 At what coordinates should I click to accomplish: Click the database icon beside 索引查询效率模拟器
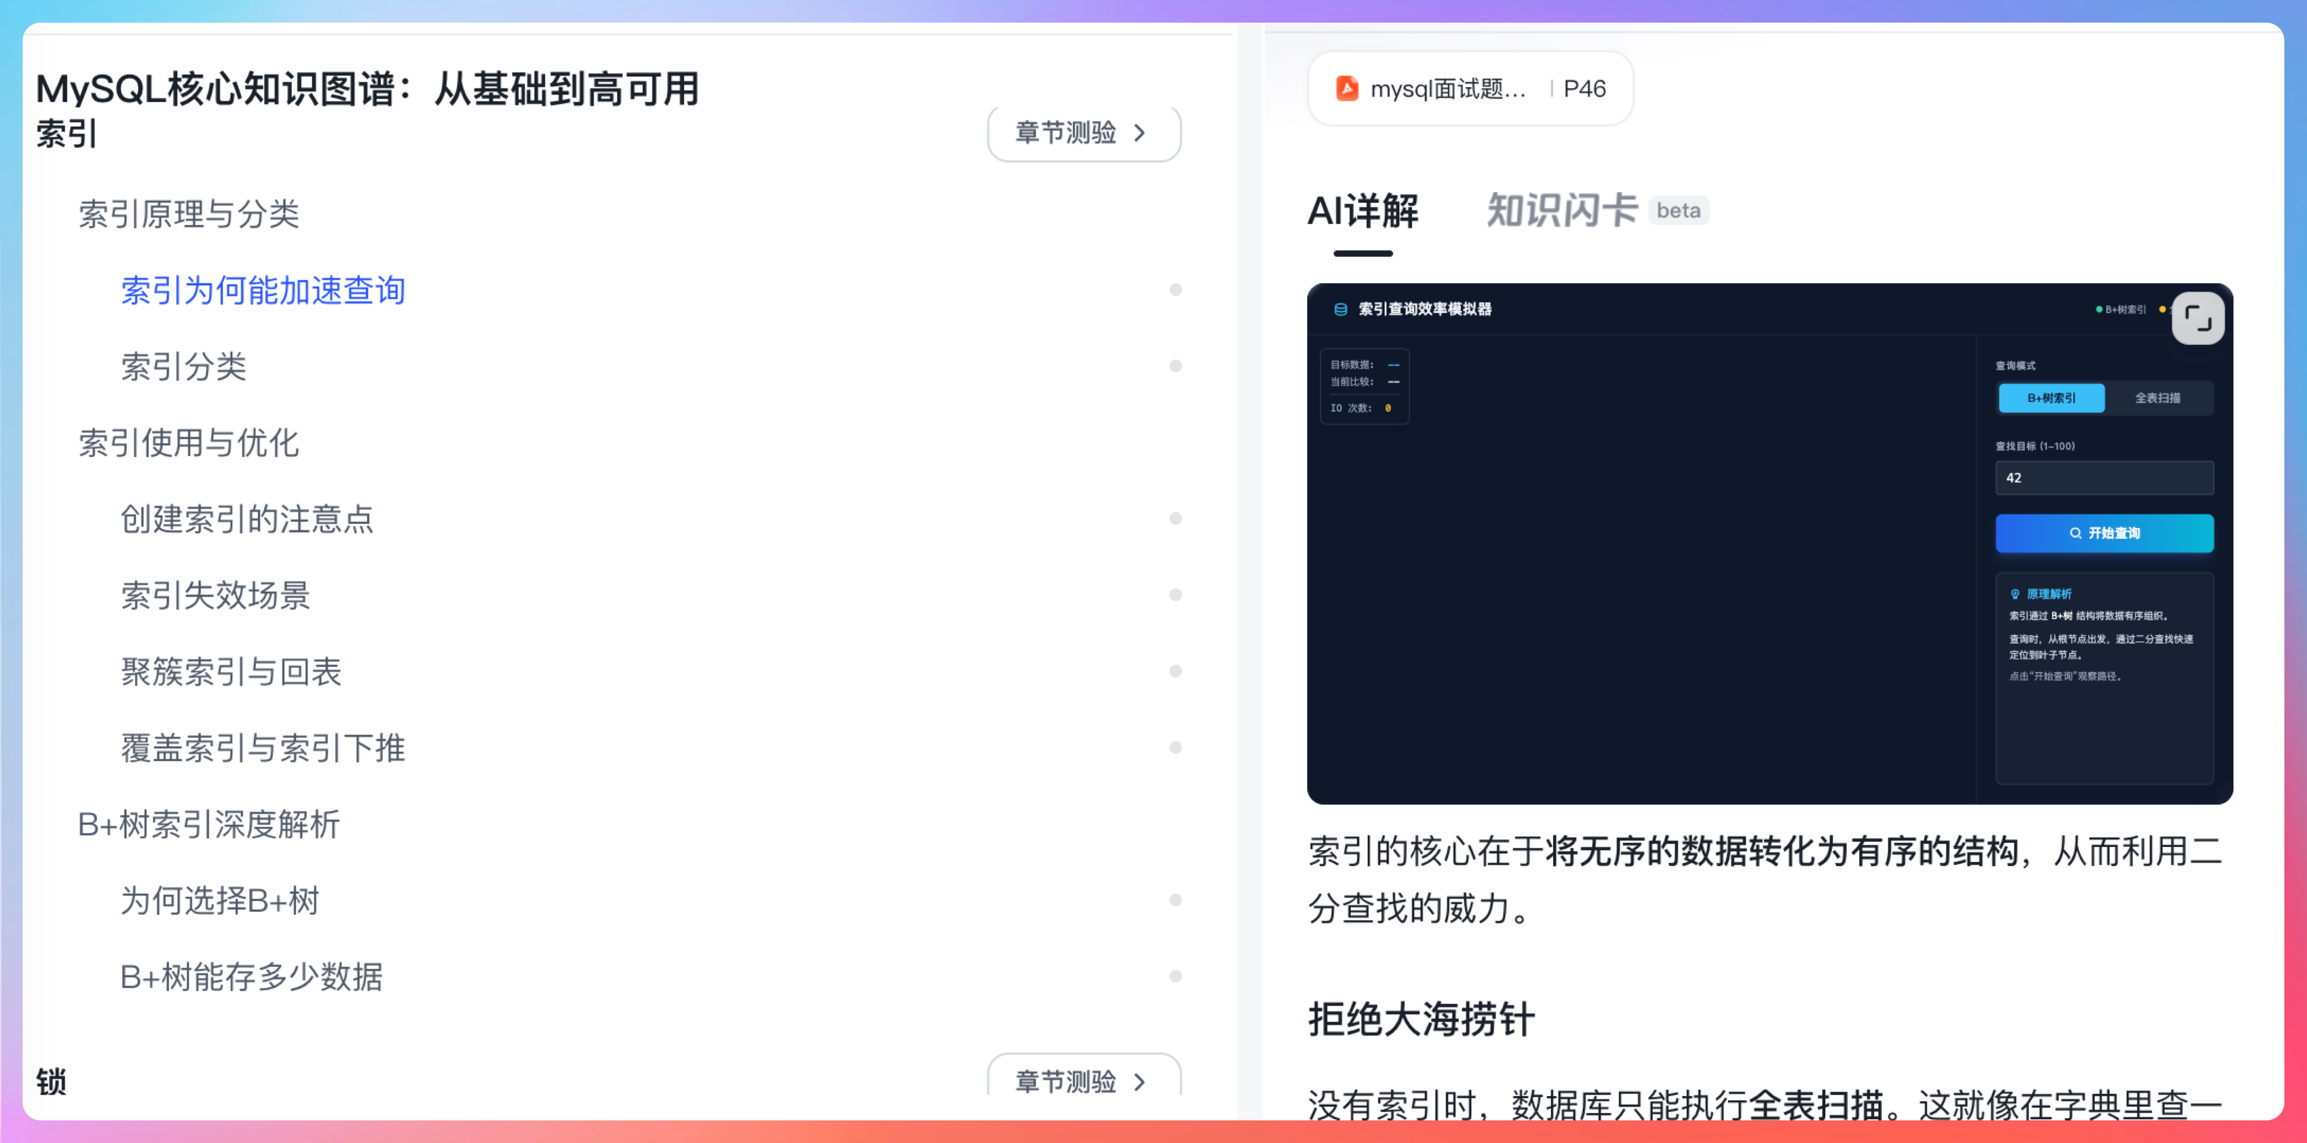[1341, 310]
